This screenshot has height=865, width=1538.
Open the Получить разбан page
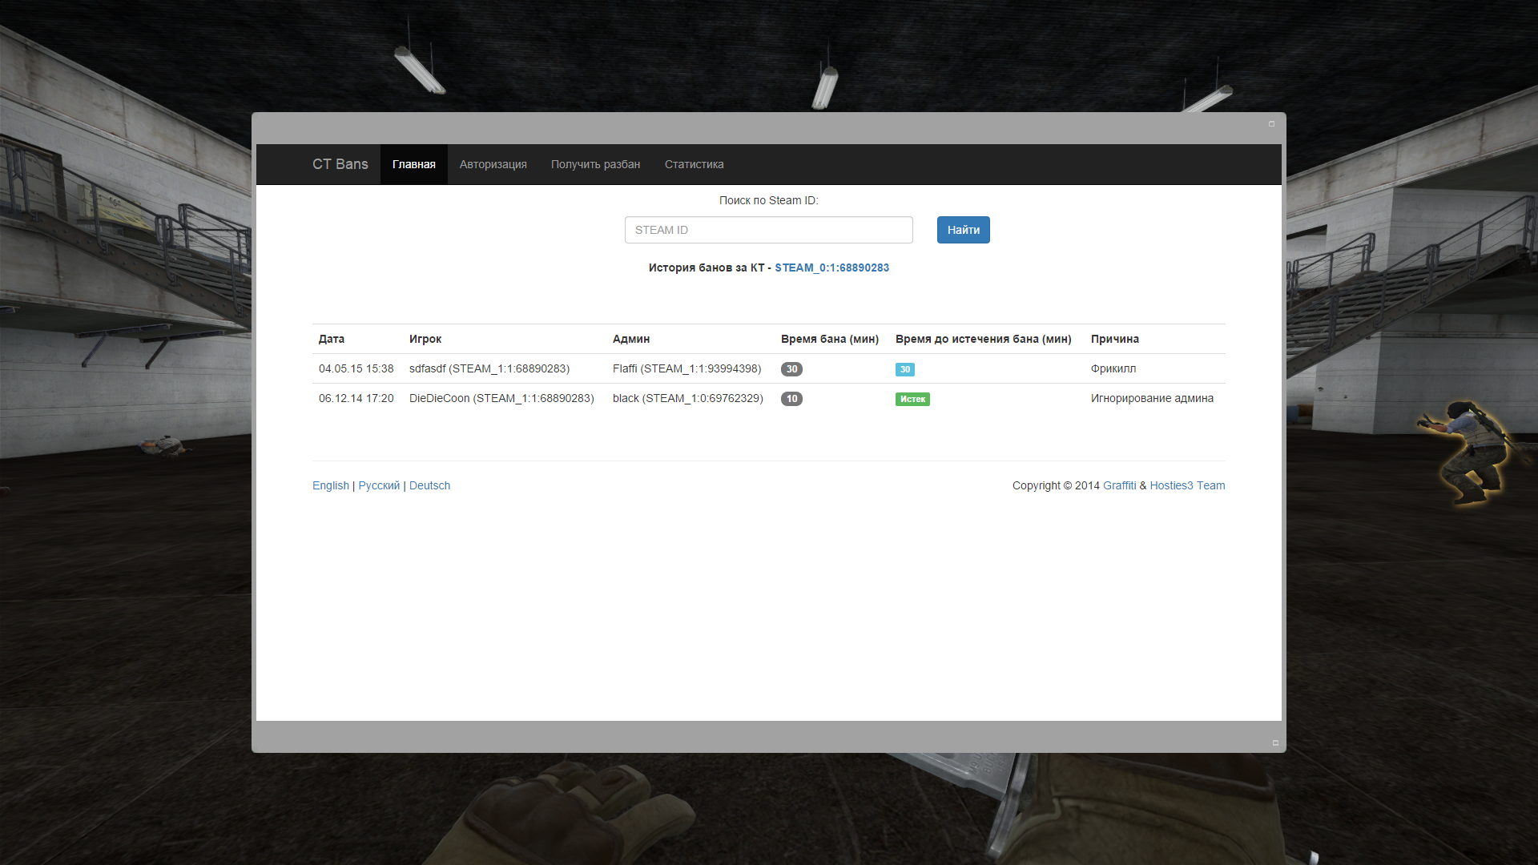pos(595,164)
